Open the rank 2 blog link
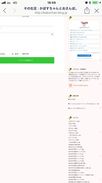102x183 pixels. click(78, 33)
